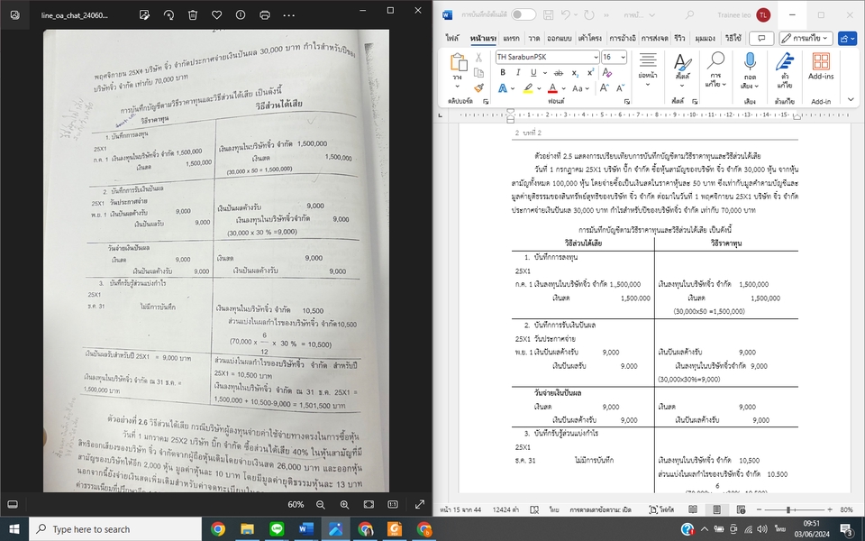
Task: Rotate the photo in Photos app
Action: click(168, 15)
